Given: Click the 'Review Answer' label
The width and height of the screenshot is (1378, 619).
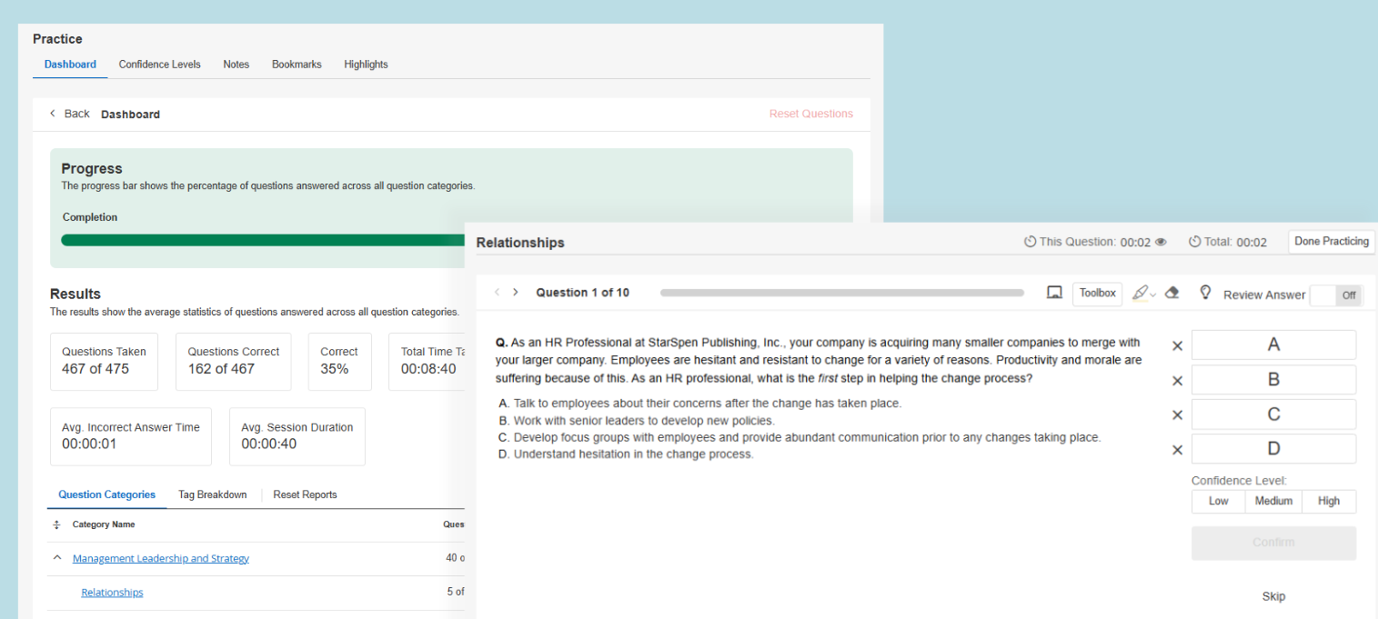Looking at the screenshot, I should pyautogui.click(x=1264, y=295).
